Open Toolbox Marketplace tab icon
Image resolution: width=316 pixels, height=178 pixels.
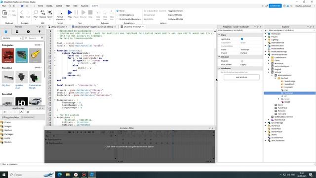[x=6, y=32]
